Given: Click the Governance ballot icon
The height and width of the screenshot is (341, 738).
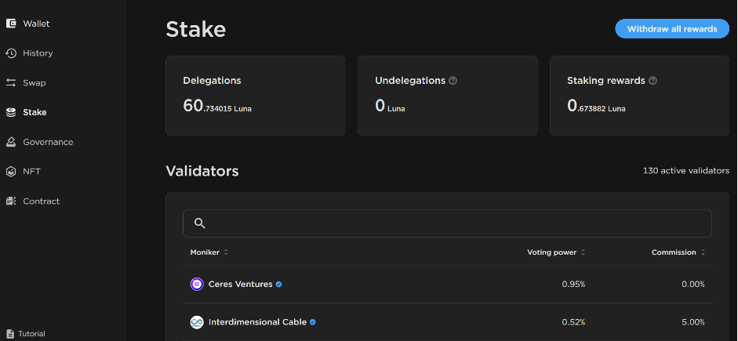Looking at the screenshot, I should tap(11, 142).
